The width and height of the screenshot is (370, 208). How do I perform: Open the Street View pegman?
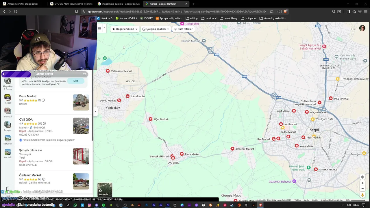pos(362,195)
